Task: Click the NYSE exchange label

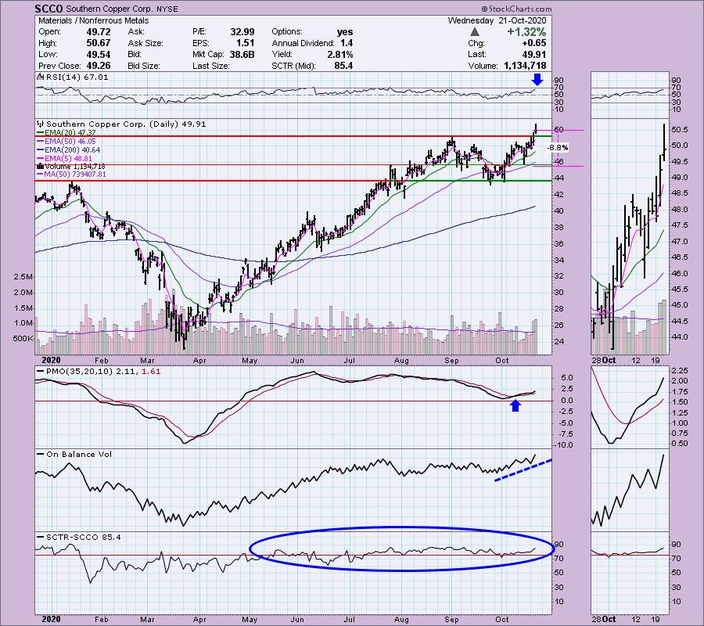Action: (167, 9)
